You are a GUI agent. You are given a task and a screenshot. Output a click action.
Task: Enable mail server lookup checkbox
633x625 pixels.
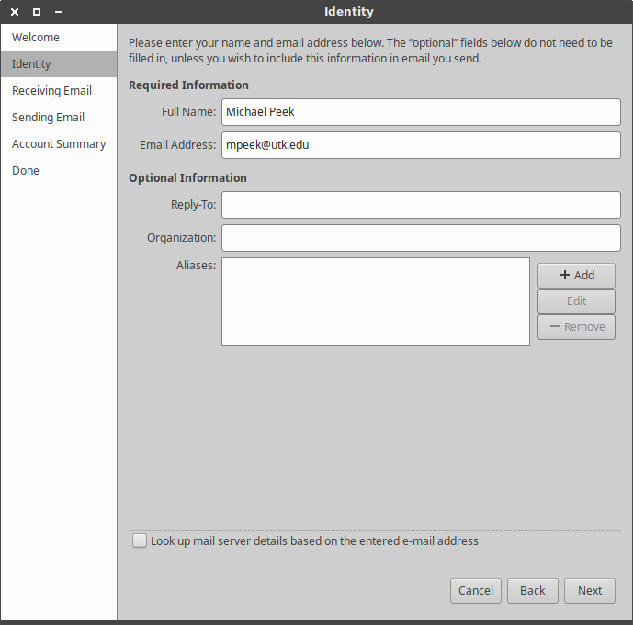pyautogui.click(x=140, y=541)
